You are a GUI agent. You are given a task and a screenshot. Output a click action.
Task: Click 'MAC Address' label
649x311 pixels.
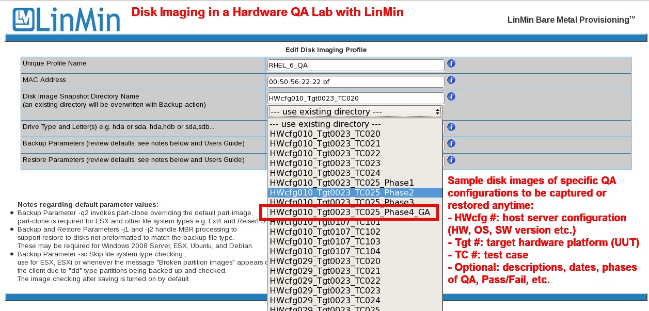point(44,80)
